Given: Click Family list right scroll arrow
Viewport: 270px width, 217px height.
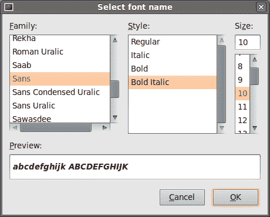Looking at the screenshot, I should pyautogui.click(x=105, y=128).
